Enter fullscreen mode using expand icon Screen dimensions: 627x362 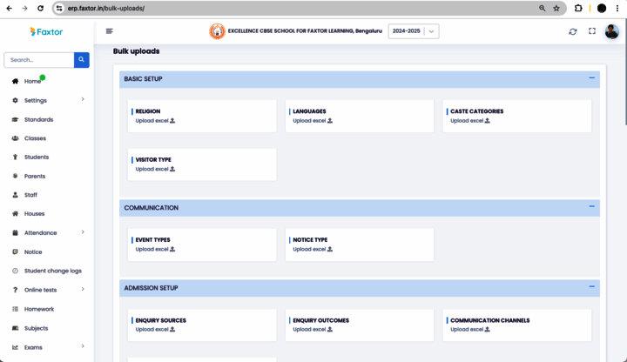592,31
